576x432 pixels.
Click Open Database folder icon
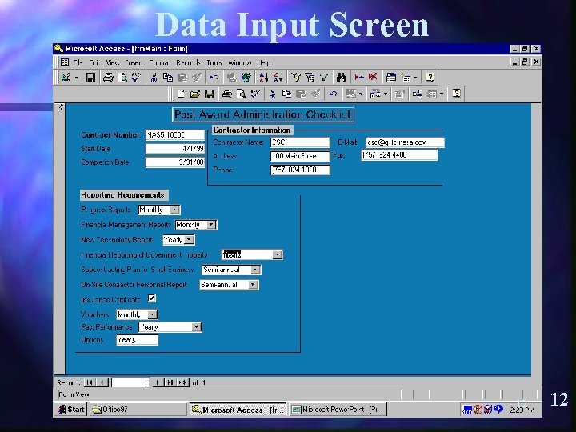pos(194,94)
